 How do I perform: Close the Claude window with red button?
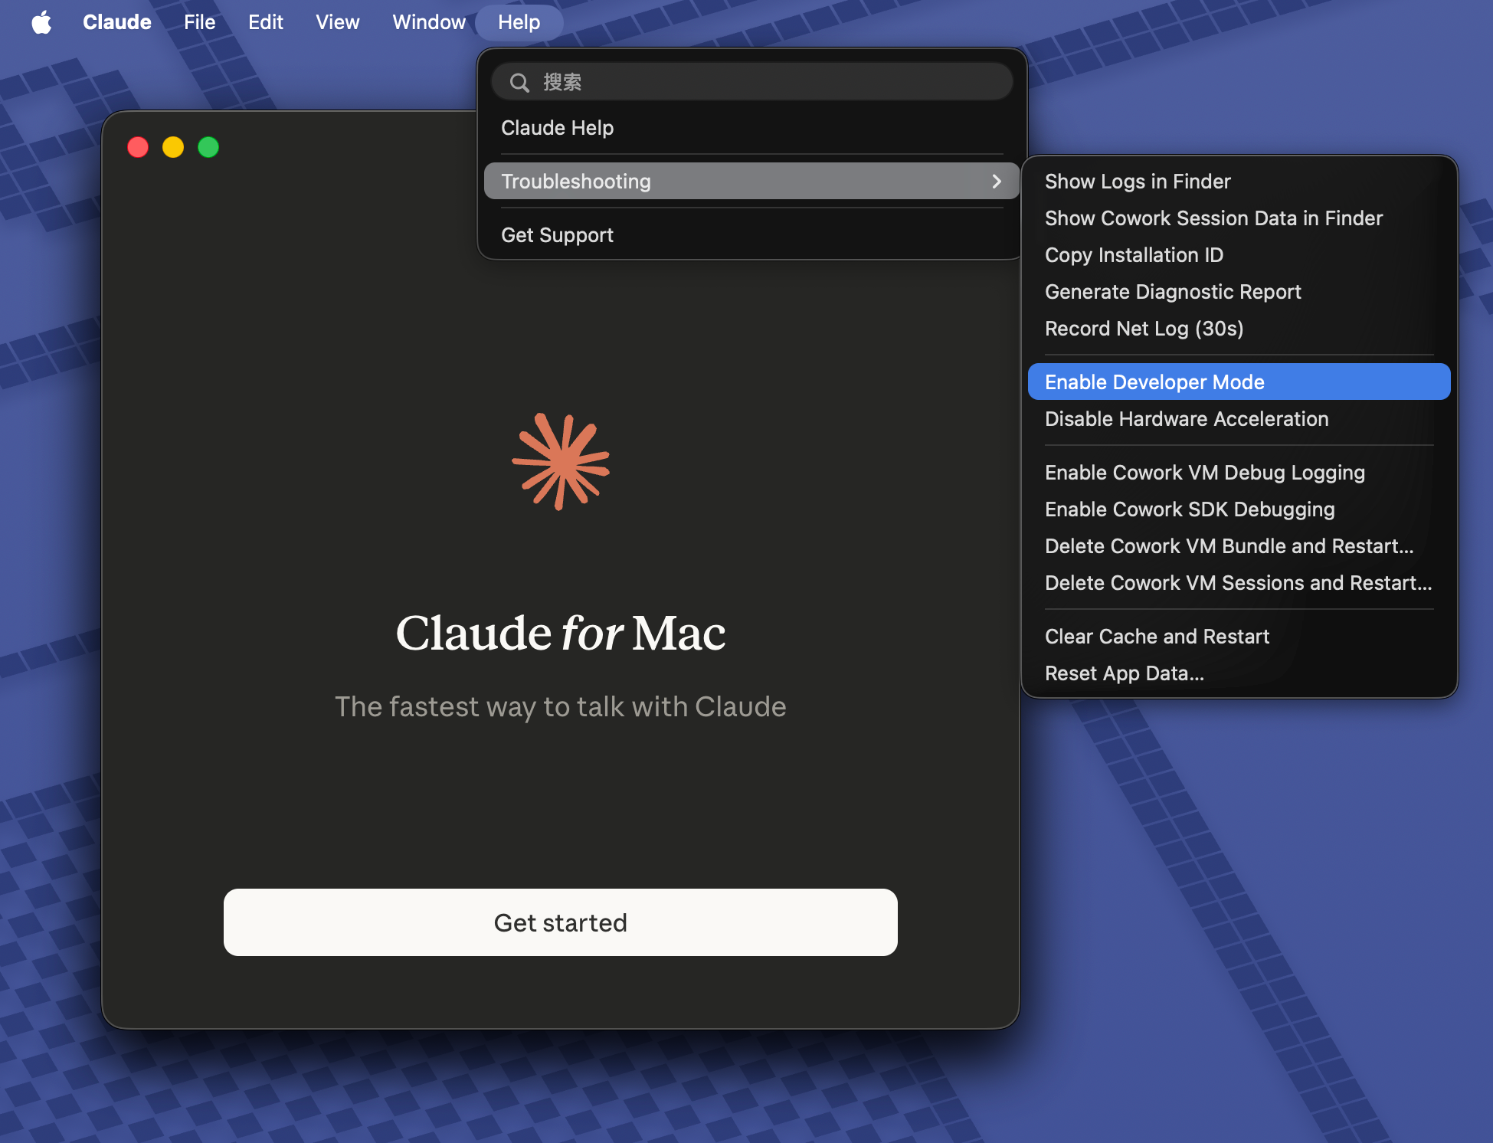138,147
